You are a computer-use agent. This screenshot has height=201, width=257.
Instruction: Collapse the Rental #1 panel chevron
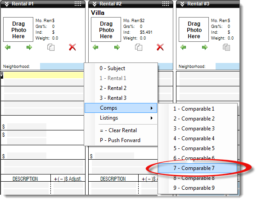pyautogui.click(x=7, y=4)
